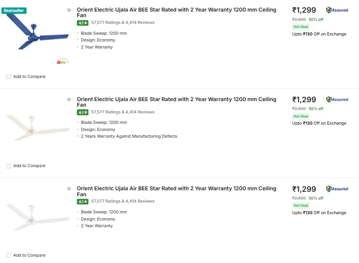Click the wishlist heart on the third fan listing

pyautogui.click(x=69, y=189)
